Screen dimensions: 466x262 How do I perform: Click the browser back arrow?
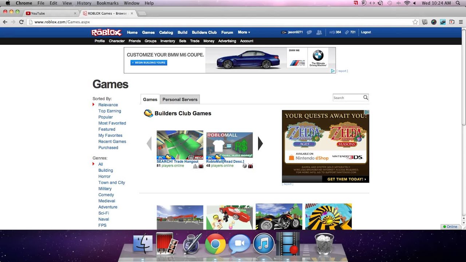[5, 22]
